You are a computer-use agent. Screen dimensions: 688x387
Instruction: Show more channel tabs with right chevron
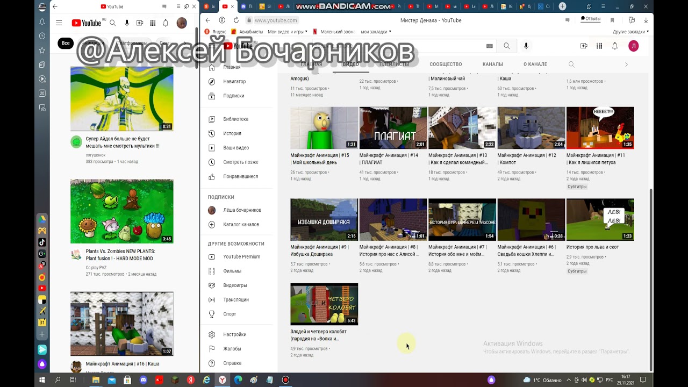[626, 64]
